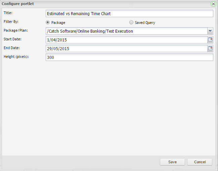
Task: Click the "Package/Plan:" label
Action: (x=15, y=30)
